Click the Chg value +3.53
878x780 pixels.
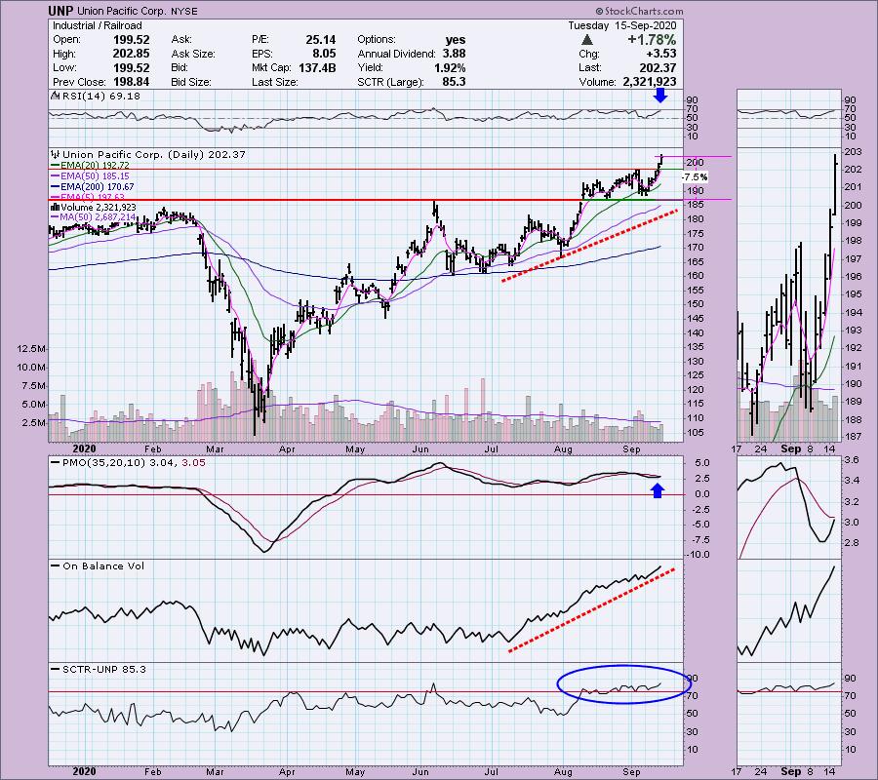(x=661, y=54)
